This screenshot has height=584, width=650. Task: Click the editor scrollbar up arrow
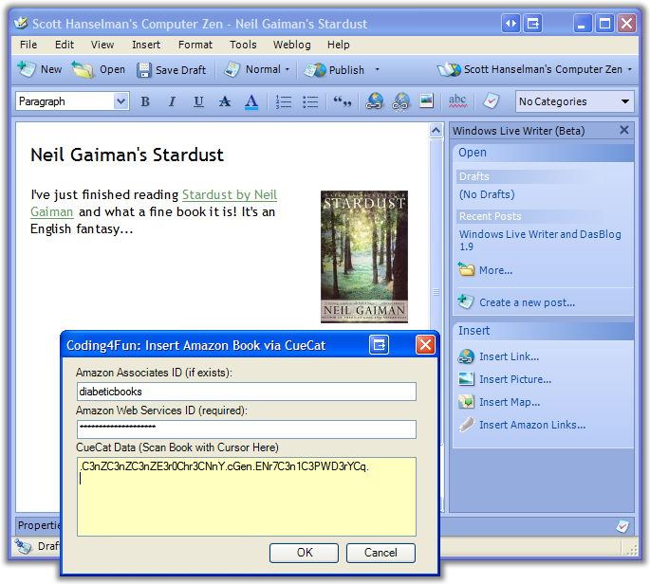tap(436, 131)
